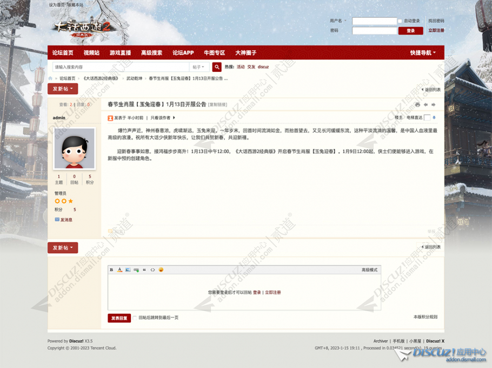Open 视频站 in the navigation bar
This screenshot has width=492, height=368.
click(91, 52)
